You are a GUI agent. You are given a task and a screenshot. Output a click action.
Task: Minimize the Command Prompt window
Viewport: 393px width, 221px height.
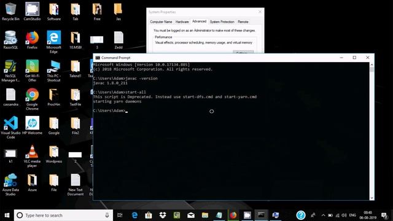tap(341, 58)
